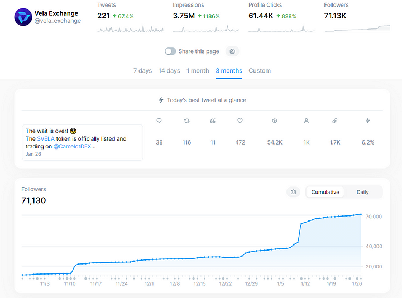Open the @CamelotDEX mention link

click(72, 146)
